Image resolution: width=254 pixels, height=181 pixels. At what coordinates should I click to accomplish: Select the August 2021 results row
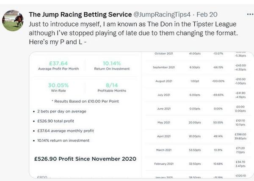point(198,81)
